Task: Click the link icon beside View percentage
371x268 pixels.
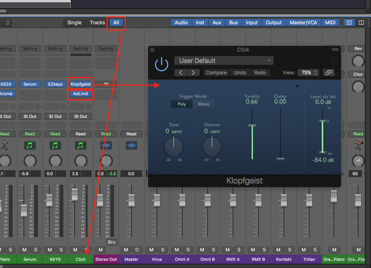Action: (x=329, y=73)
